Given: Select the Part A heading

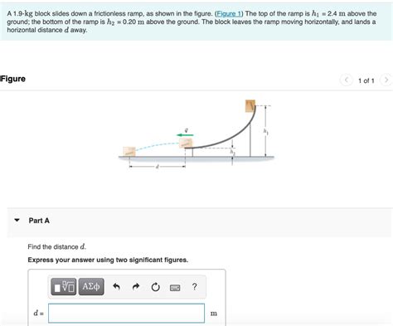Looking at the screenshot, I should (x=39, y=221).
